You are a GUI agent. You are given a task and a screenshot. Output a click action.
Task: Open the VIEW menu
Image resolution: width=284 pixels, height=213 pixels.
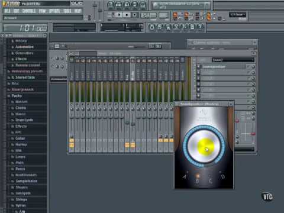[42, 11]
